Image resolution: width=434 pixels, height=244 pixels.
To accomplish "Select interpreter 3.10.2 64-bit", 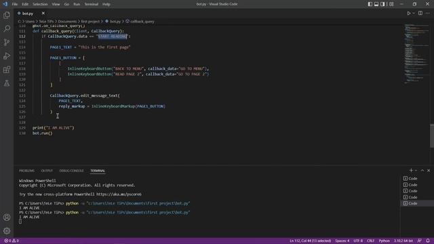I will point(403,241).
